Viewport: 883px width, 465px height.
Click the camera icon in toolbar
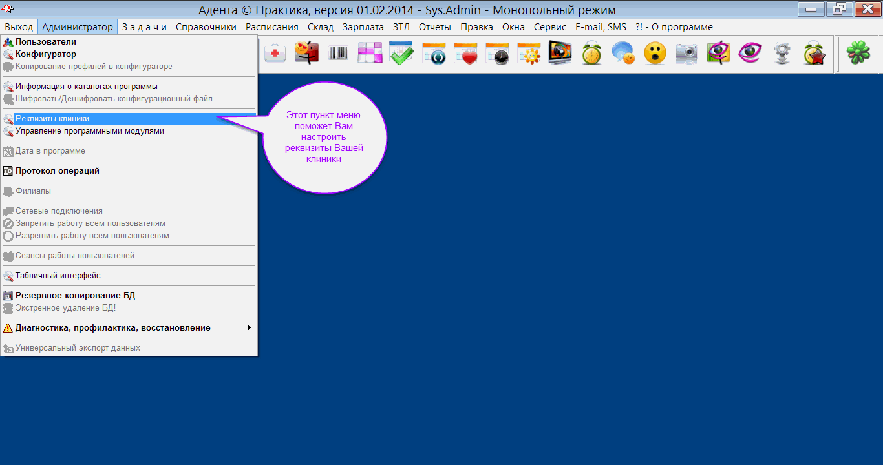click(686, 54)
